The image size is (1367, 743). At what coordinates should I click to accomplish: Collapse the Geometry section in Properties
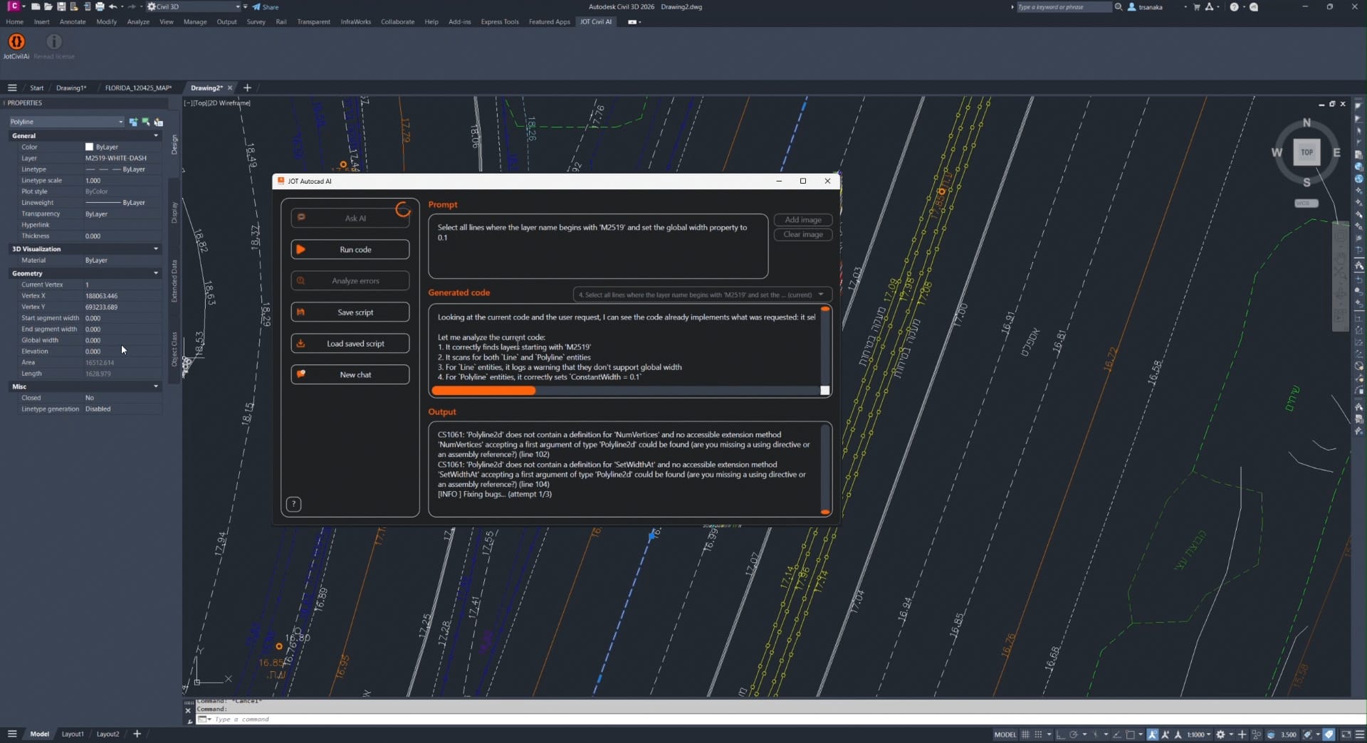click(156, 273)
